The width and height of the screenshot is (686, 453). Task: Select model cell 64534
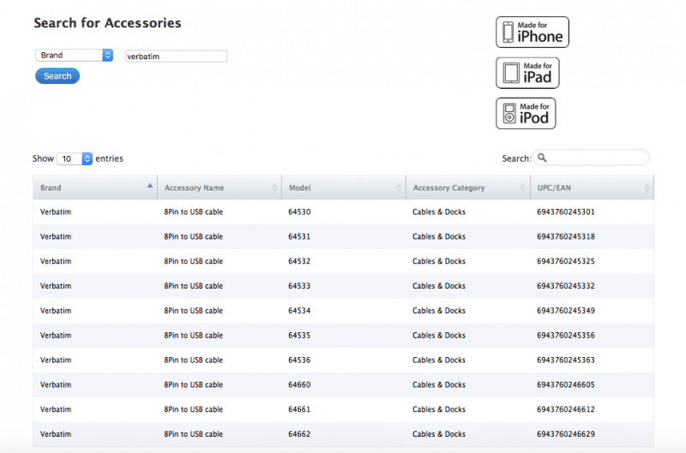pyautogui.click(x=299, y=311)
